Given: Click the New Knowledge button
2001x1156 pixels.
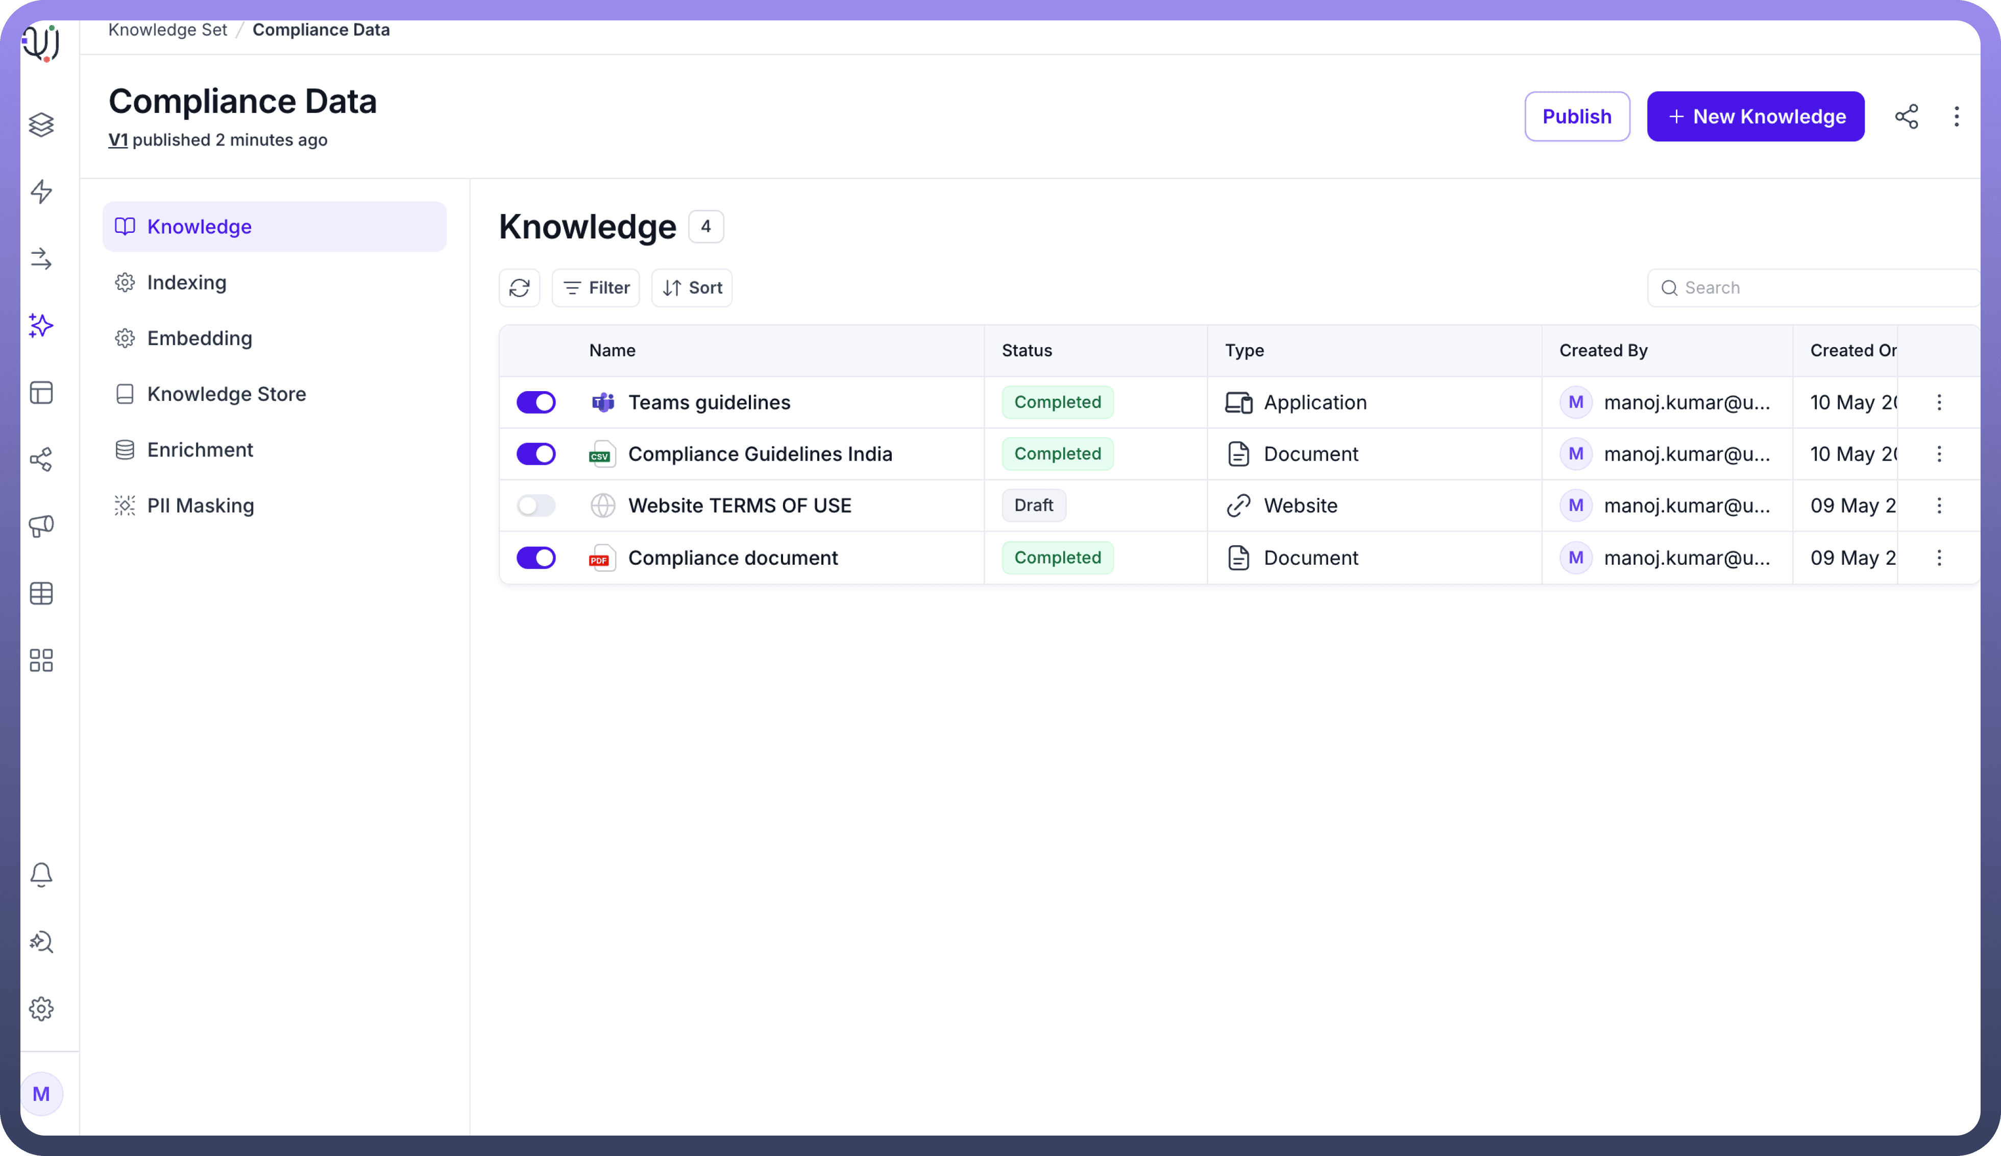Looking at the screenshot, I should (1755, 117).
